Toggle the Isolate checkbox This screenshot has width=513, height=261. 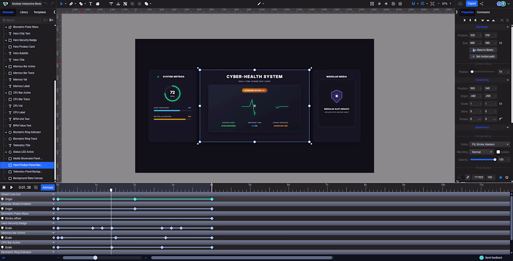498,152
